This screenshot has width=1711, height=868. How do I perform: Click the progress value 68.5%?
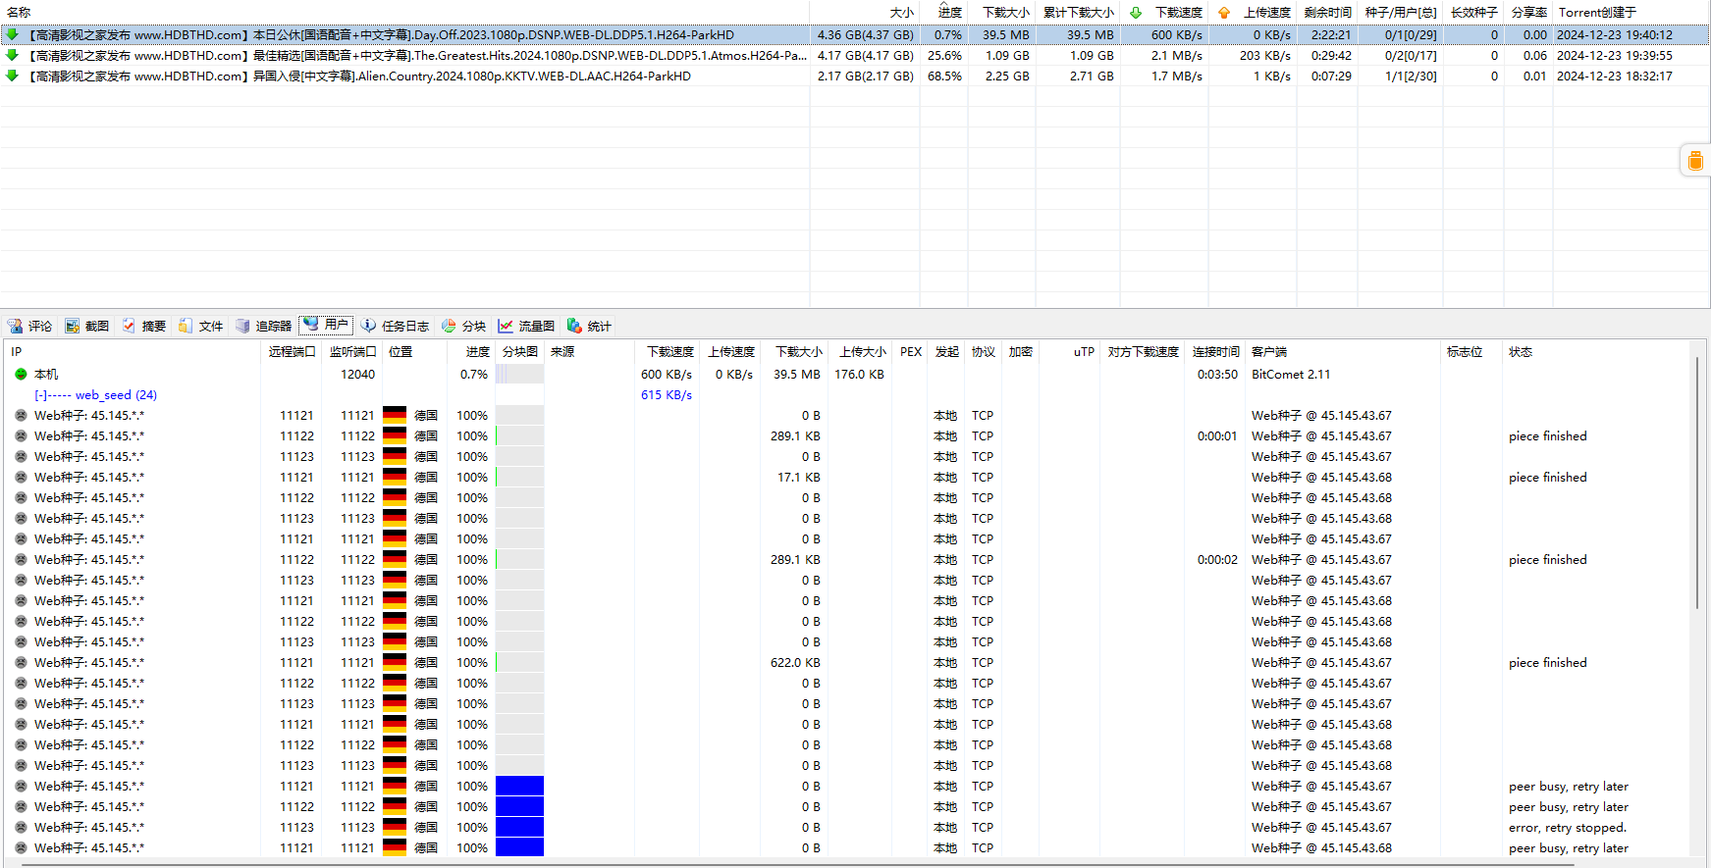(x=944, y=76)
